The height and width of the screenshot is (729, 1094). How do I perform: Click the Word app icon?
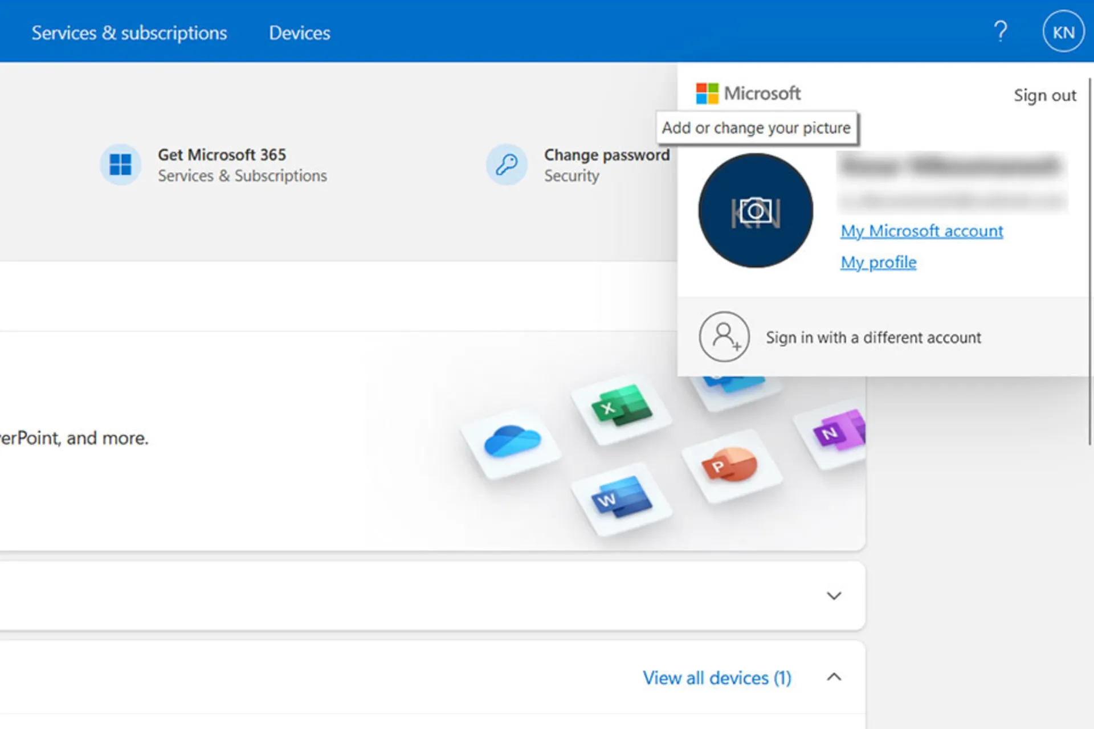point(622,498)
